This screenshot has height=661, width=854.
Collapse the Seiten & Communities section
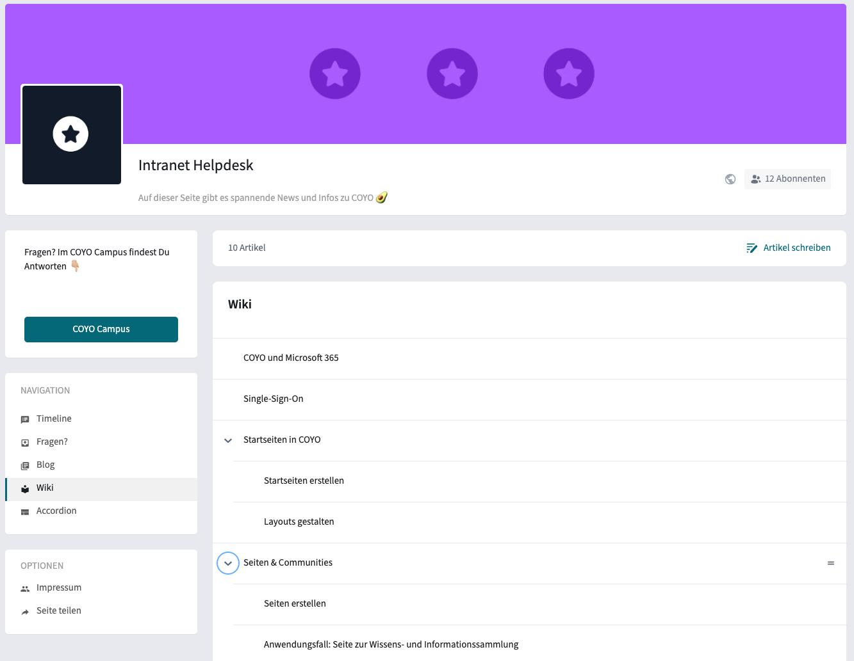(228, 563)
